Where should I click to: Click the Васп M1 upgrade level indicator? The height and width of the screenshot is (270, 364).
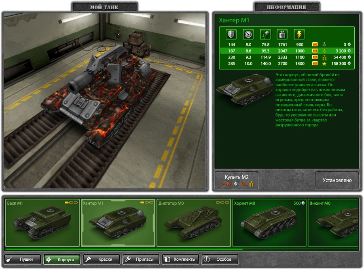click(x=71, y=203)
